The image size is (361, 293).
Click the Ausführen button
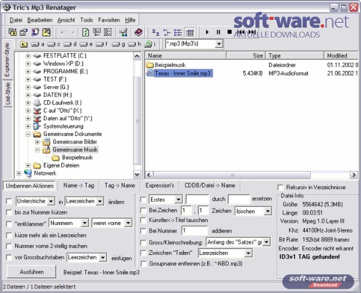tap(32, 272)
